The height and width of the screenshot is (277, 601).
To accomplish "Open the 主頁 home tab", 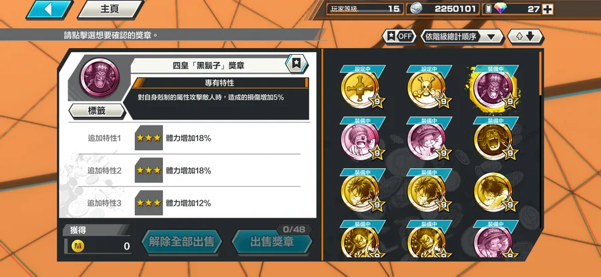I will click(110, 9).
